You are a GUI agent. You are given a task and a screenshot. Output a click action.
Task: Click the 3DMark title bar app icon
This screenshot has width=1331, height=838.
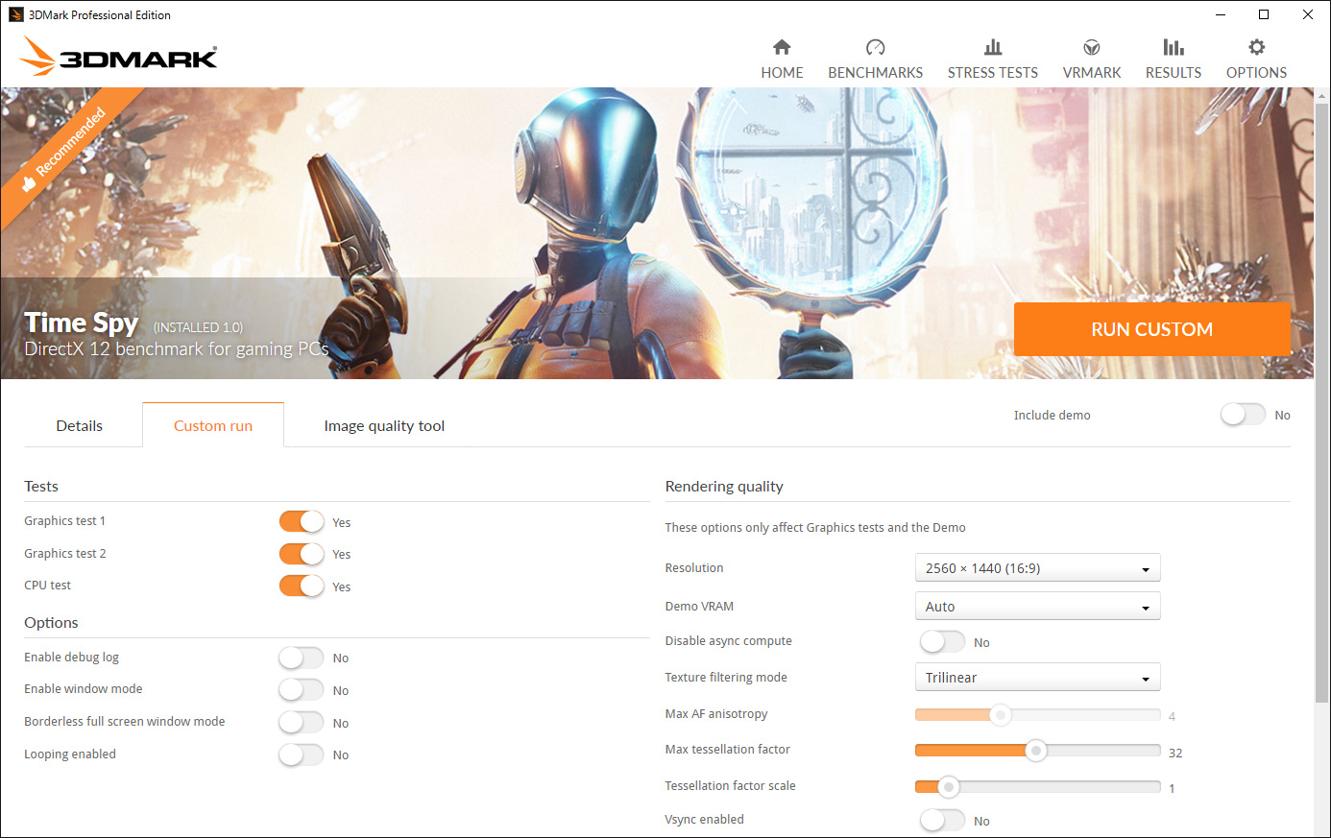15,14
